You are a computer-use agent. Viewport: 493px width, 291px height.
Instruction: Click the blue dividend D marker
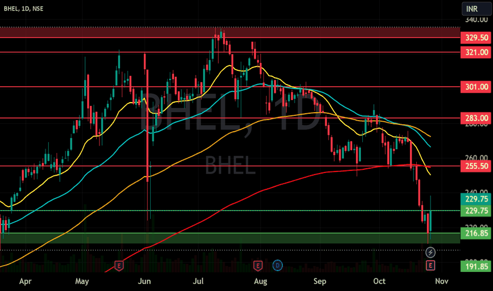click(277, 266)
